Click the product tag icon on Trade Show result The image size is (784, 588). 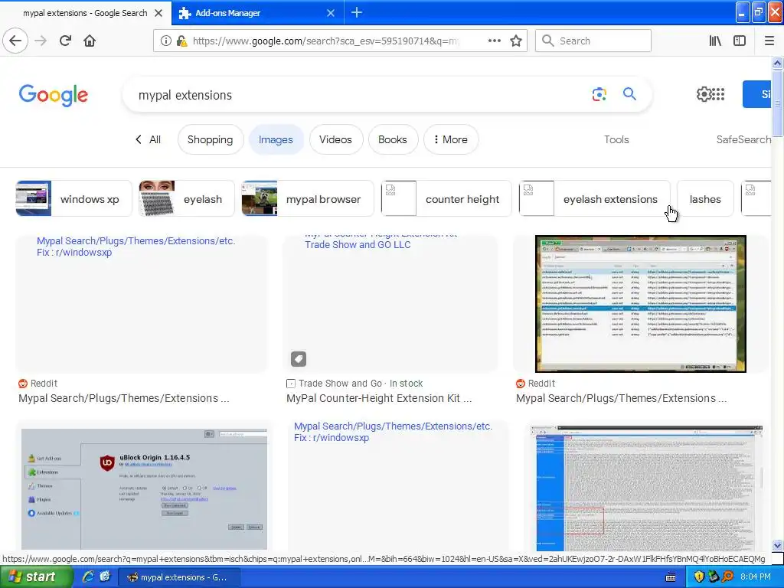tap(299, 358)
